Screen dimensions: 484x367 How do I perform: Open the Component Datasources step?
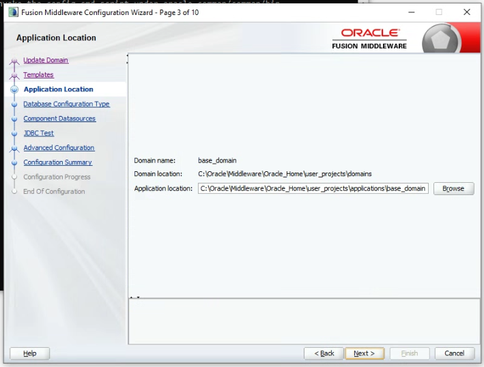pyautogui.click(x=59, y=119)
